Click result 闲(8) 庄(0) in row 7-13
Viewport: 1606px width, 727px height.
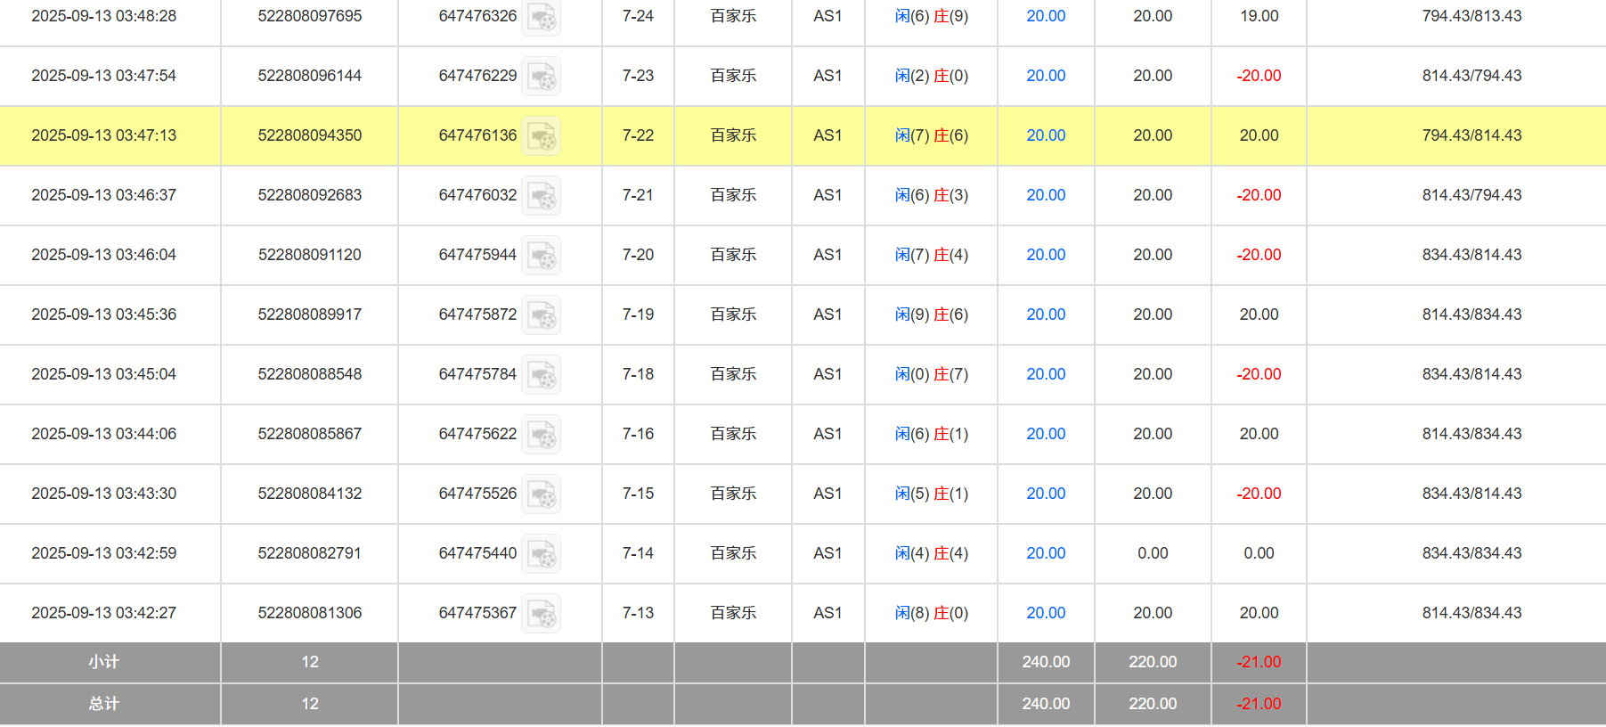pos(932,613)
